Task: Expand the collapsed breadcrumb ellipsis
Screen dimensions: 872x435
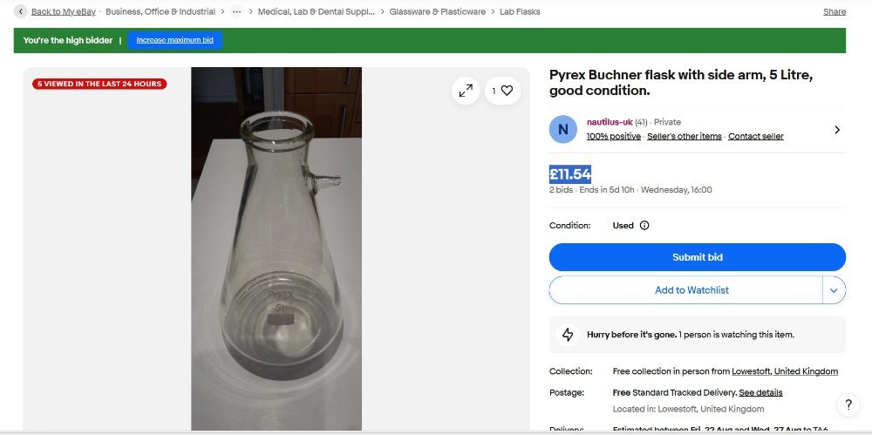Action: click(236, 12)
